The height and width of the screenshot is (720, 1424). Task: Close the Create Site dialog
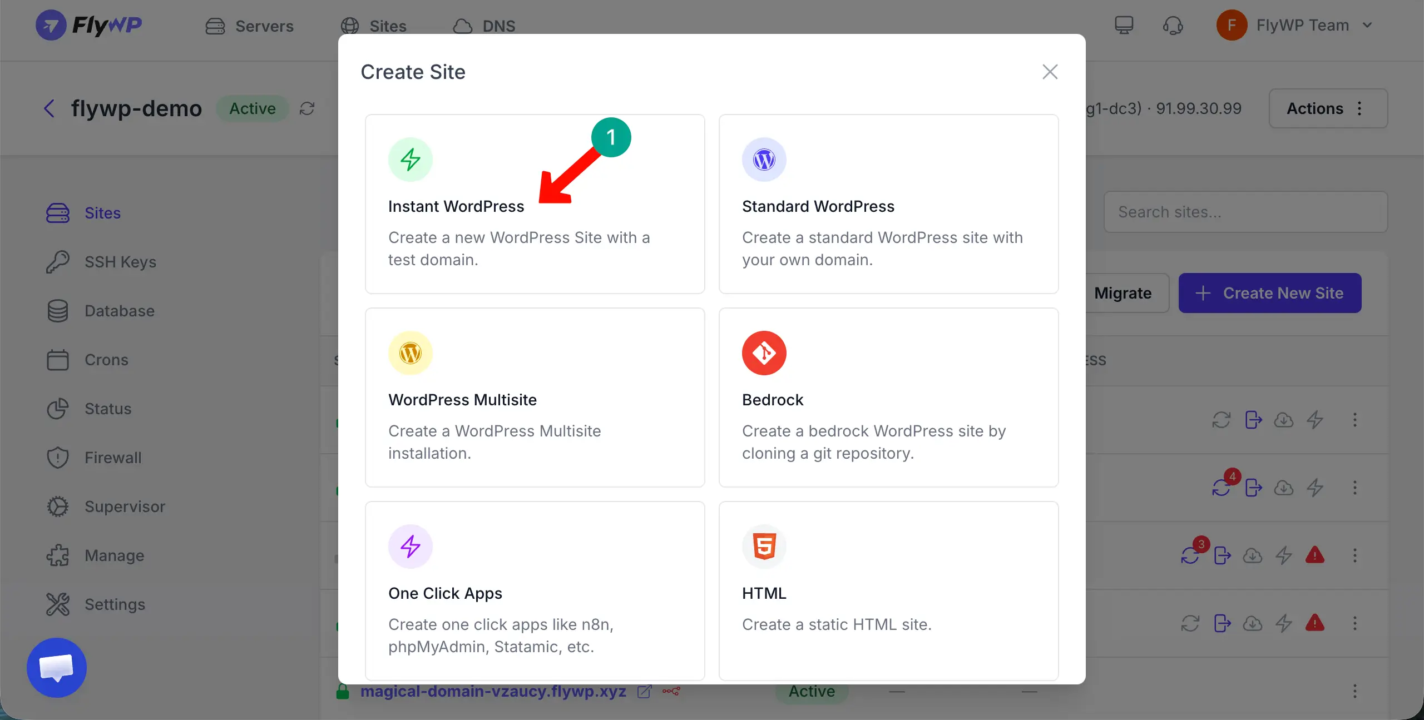tap(1050, 72)
